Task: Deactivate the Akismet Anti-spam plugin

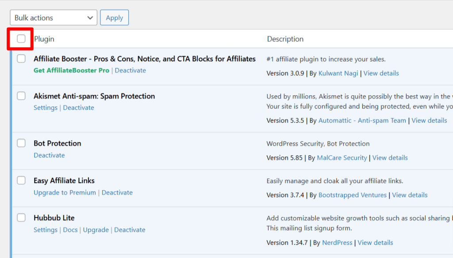Action: coord(79,108)
